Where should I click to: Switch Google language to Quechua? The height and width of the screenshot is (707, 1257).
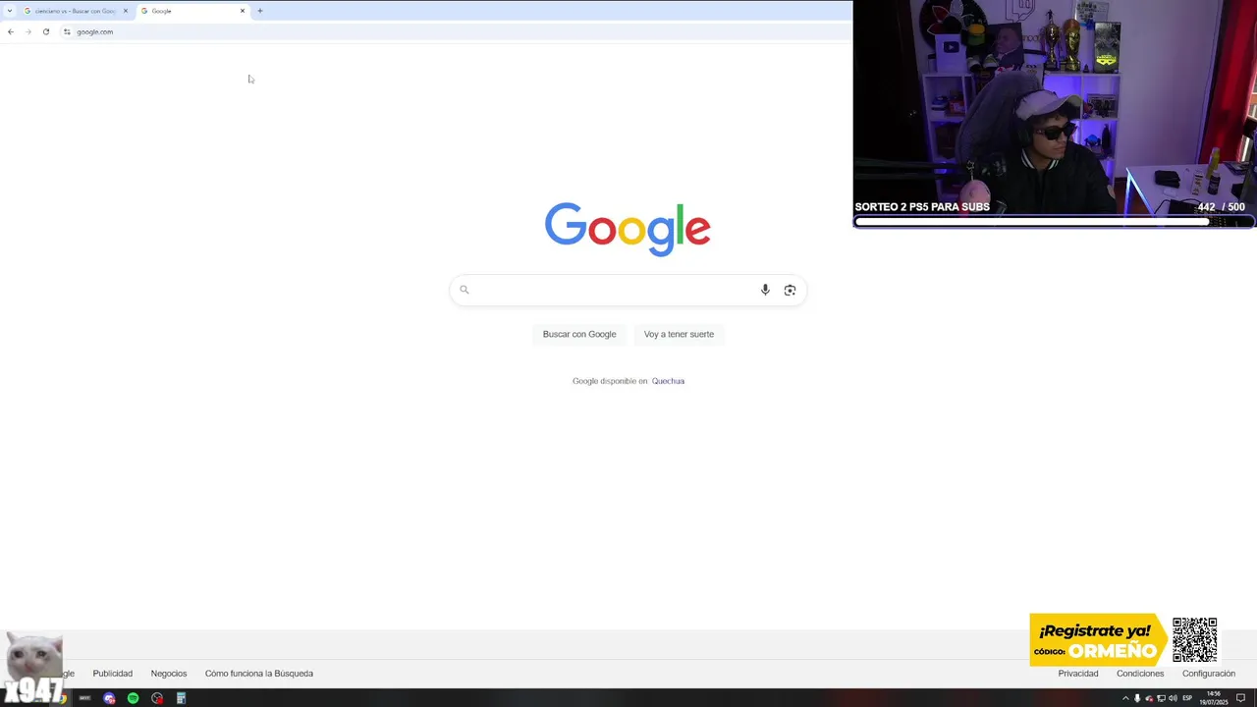click(668, 381)
